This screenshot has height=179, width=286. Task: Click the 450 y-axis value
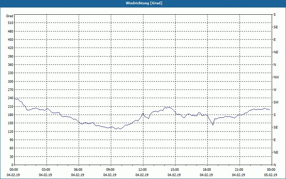pyautogui.click(x=11, y=40)
